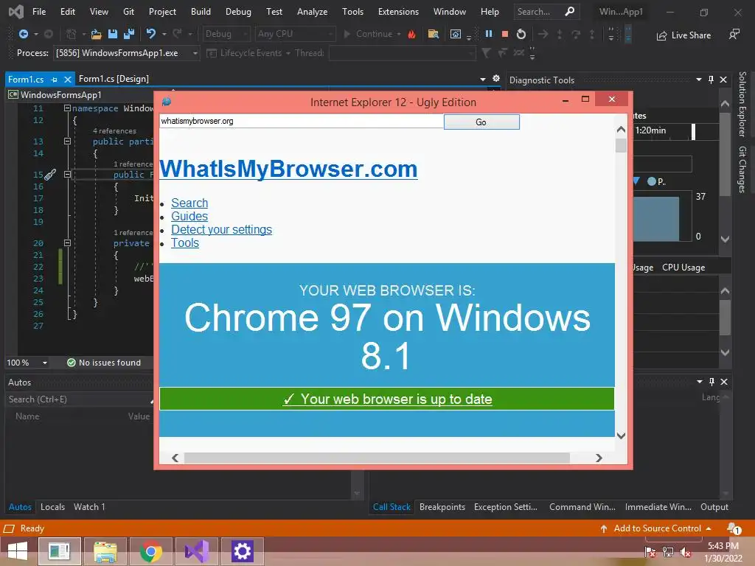Screen dimensions: 755x566
Task: Pin the Autos panel
Action: coord(711,382)
